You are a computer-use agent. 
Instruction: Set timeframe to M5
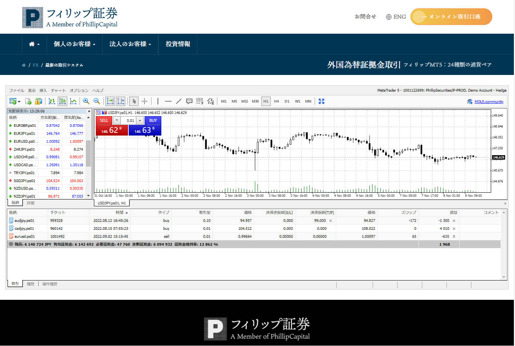pos(234,101)
